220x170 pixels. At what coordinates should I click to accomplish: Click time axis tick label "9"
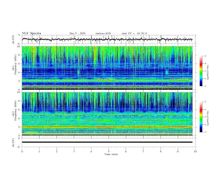coord(178,151)
